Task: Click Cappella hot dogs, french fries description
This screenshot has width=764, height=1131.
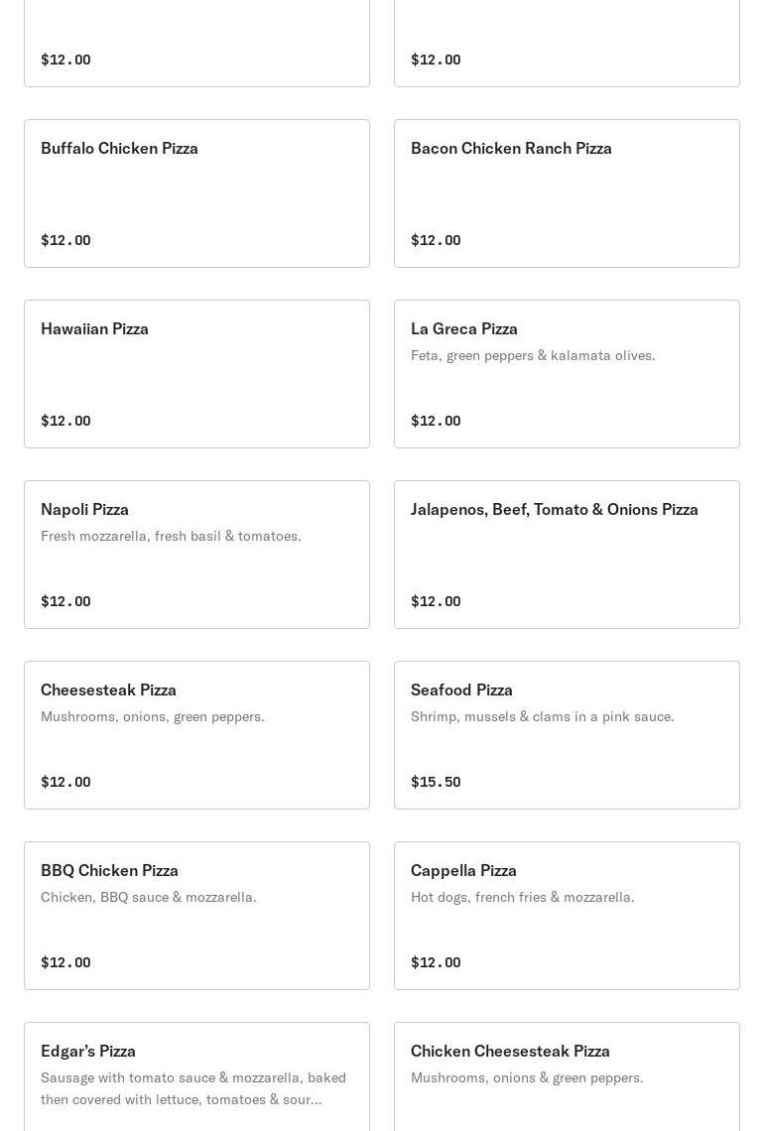Action: coord(522,897)
